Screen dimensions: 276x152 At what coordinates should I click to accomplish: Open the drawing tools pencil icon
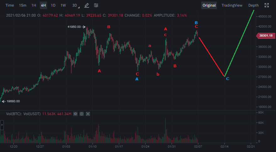87,5
